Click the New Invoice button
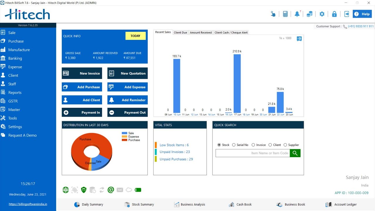The width and height of the screenshot is (375, 211). click(82, 73)
